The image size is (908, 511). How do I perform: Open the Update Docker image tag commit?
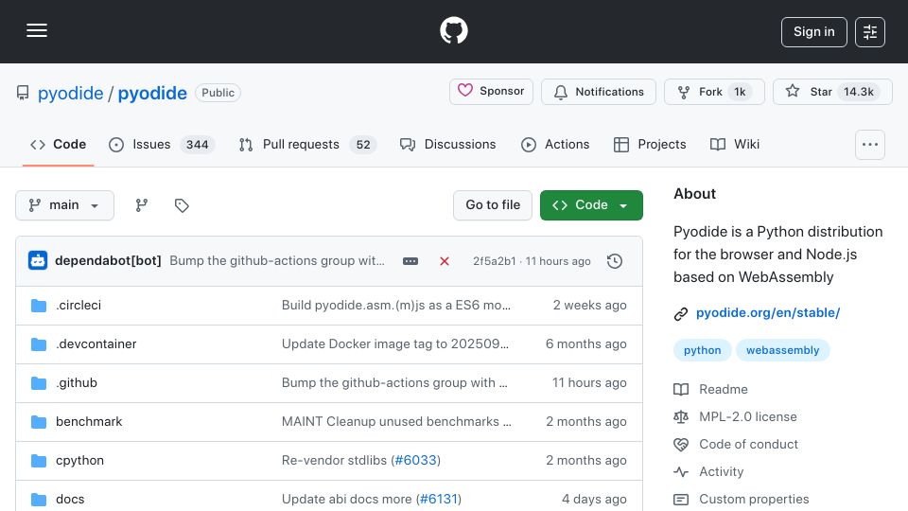[395, 344]
